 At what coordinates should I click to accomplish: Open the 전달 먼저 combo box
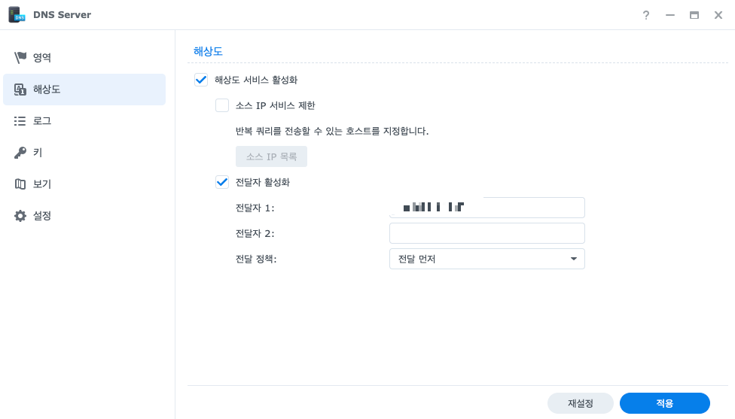pyautogui.click(x=487, y=259)
